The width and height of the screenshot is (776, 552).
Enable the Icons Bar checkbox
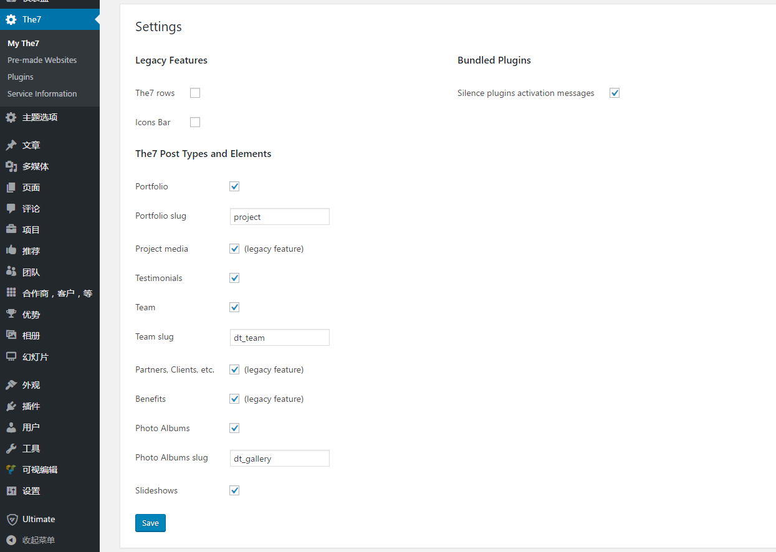(x=195, y=122)
